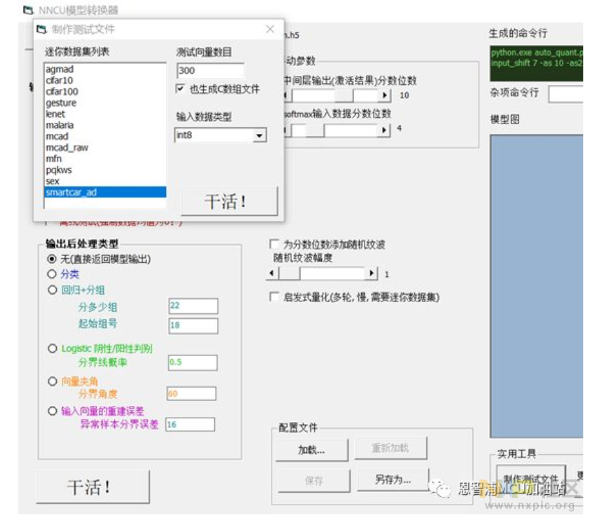
Task: Open the 输入数据类型 int8 dropdown
Action: click(x=259, y=135)
